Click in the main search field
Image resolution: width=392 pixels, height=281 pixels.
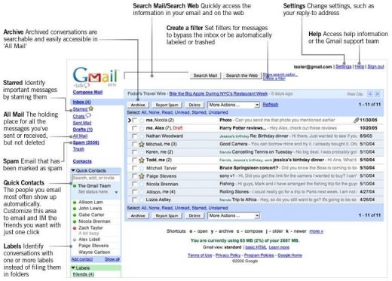tap(156, 75)
